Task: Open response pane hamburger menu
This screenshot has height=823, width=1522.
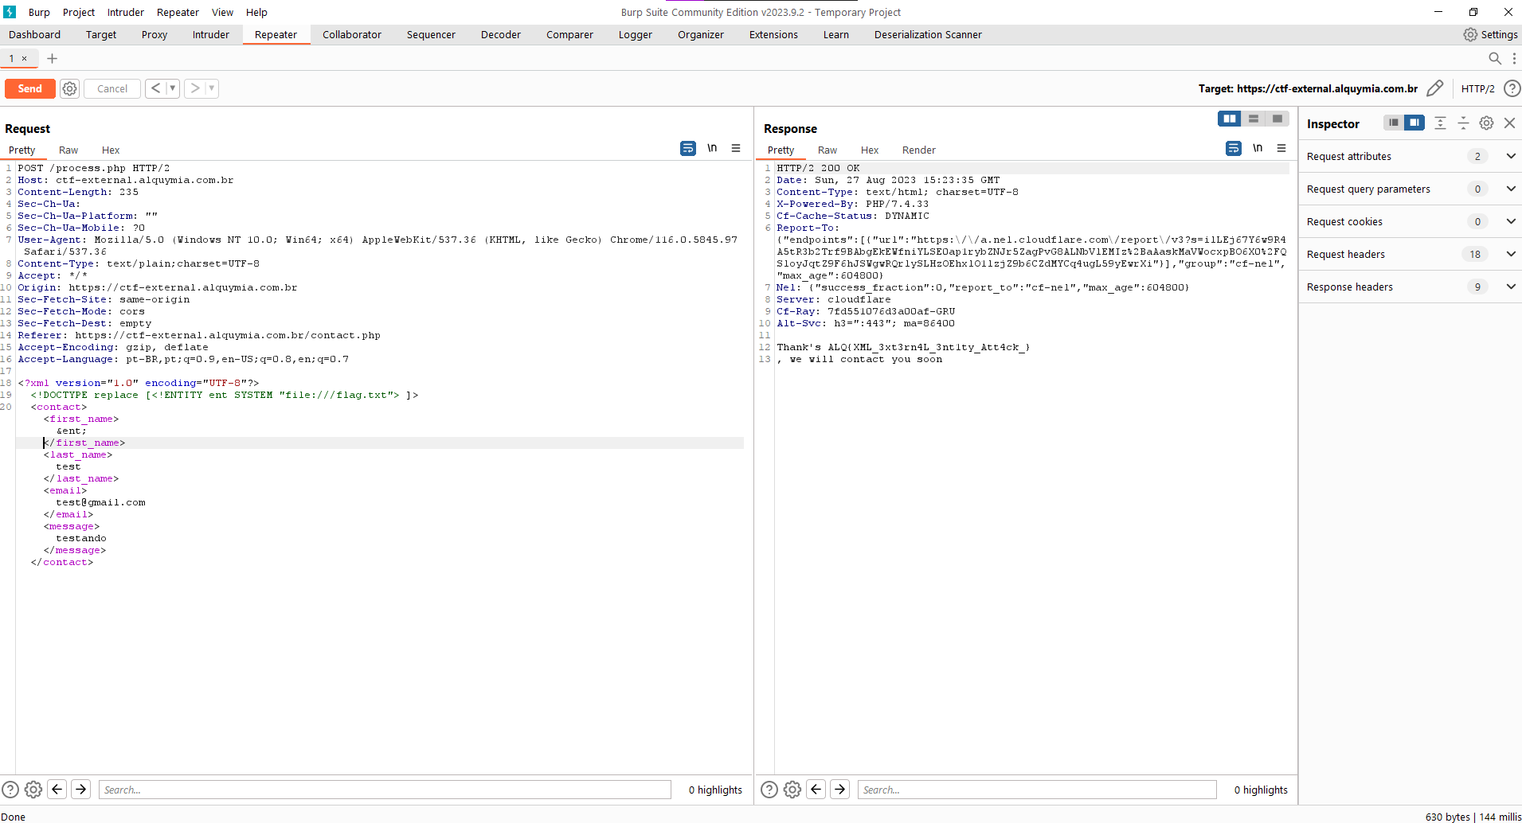Action: click(1281, 148)
